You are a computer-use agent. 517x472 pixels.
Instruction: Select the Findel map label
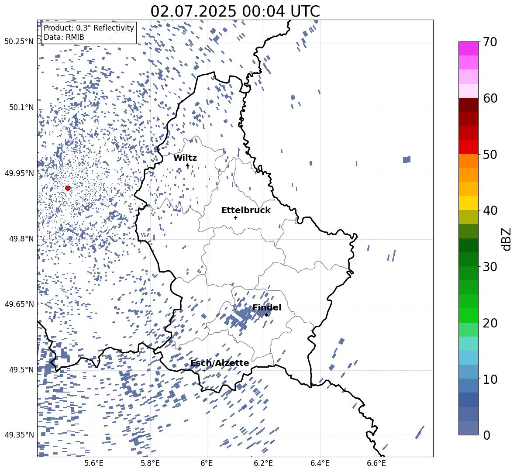coord(267,307)
